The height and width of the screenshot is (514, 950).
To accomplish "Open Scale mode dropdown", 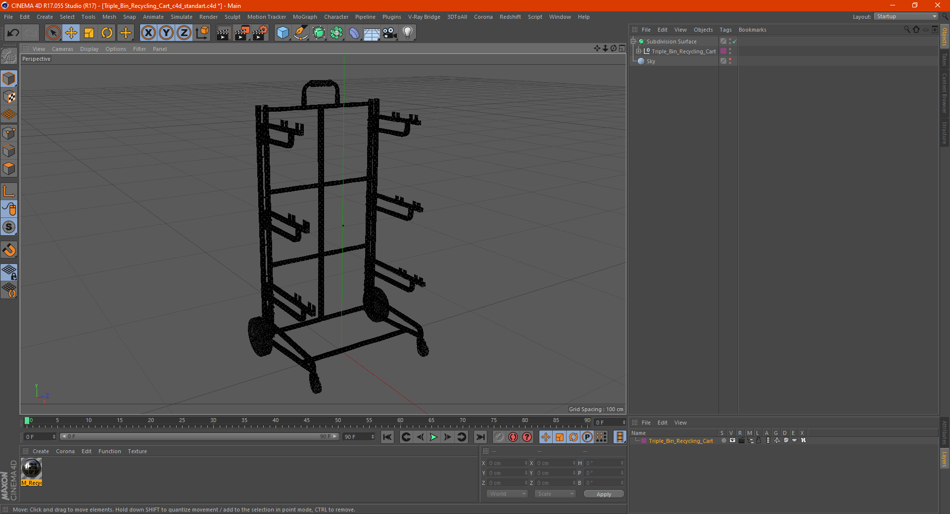I will pos(555,494).
